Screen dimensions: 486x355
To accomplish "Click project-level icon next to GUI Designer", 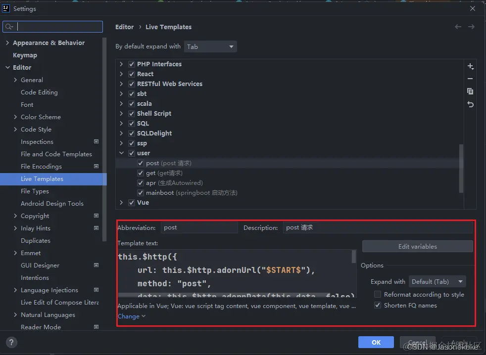I will [x=96, y=265].
